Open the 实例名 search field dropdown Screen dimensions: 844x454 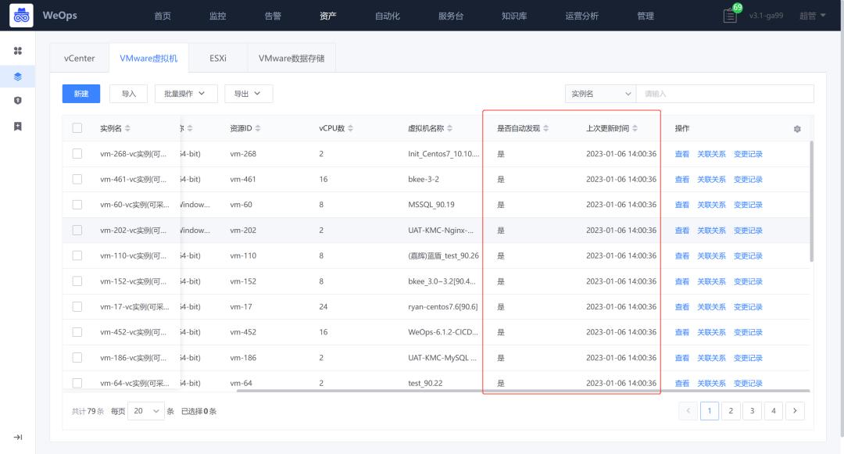pos(601,93)
